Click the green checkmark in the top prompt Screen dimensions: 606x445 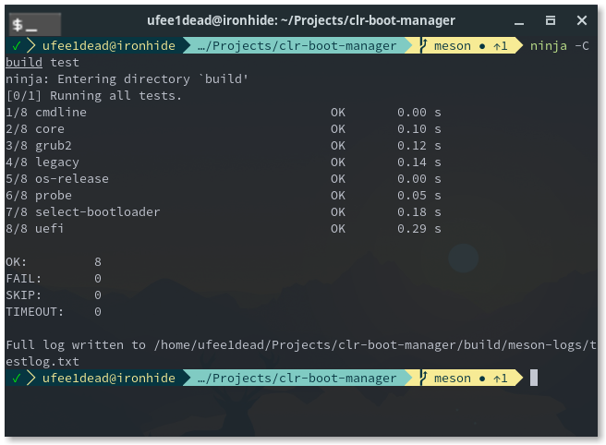tap(16, 46)
